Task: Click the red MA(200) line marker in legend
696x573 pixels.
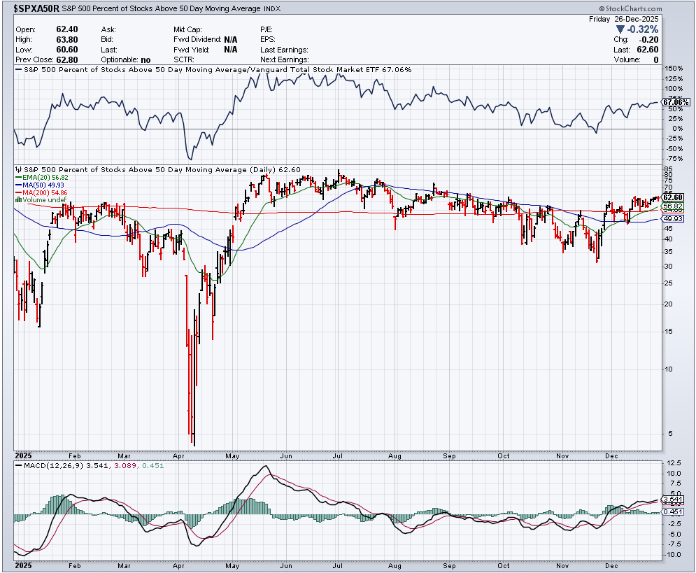Action: click(x=18, y=192)
